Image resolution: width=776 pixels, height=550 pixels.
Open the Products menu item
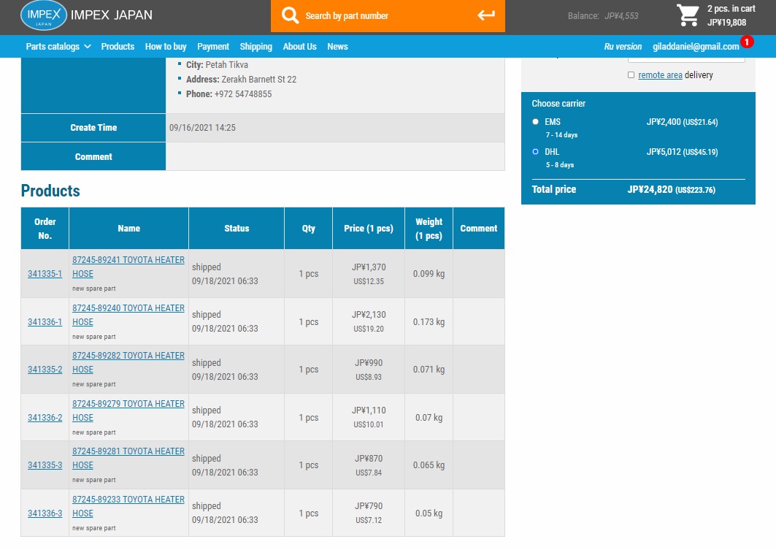tap(118, 47)
